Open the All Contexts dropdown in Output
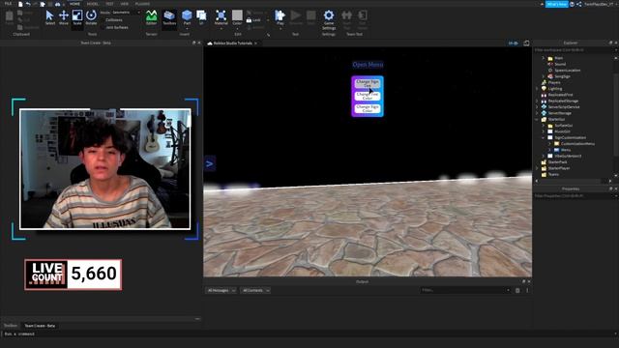 pos(255,290)
